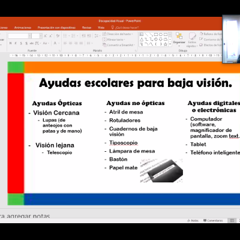Image resolution: width=240 pixels, height=240 pixels.
Task: Open Comentarios pane in status bar
Action: pyautogui.click(x=213, y=220)
